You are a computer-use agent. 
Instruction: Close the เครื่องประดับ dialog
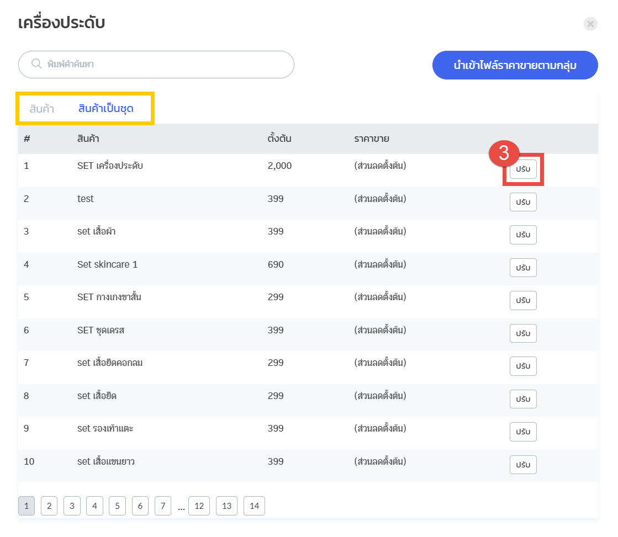click(x=590, y=24)
